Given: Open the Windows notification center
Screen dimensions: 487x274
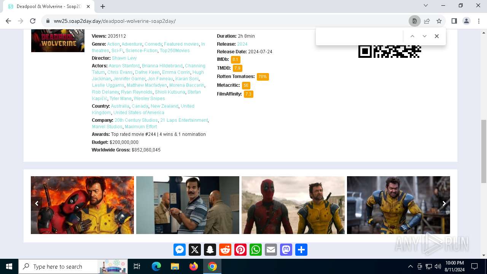Looking at the screenshot, I should 474,266.
